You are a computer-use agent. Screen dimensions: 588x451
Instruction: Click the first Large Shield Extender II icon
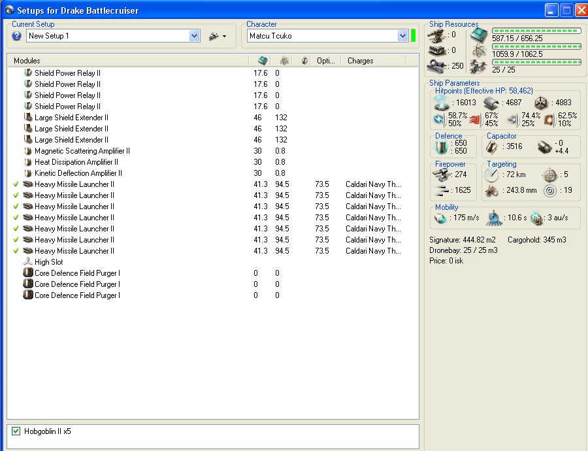tap(28, 118)
